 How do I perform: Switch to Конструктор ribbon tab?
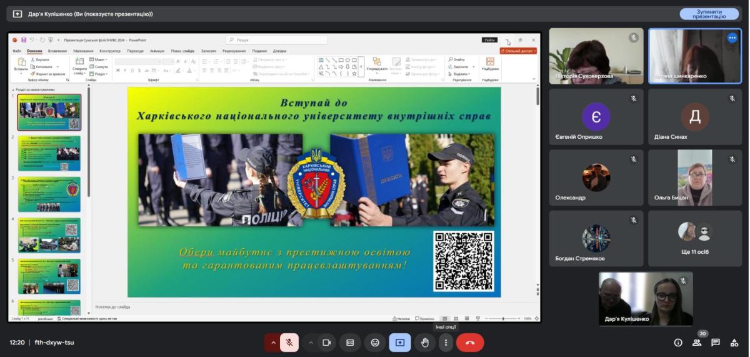(109, 51)
